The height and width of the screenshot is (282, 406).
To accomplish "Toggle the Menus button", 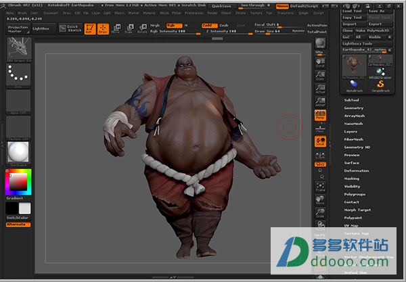I will click(282, 6).
